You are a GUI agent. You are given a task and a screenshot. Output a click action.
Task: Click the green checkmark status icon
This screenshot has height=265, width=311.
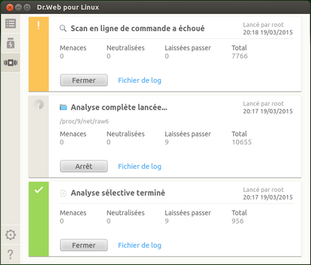pos(39,190)
